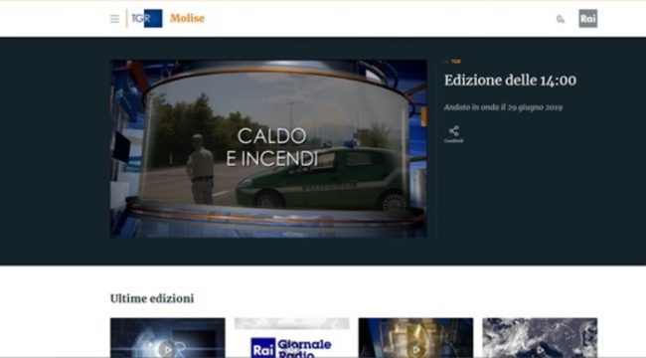Image resolution: width=646 pixels, height=358 pixels.
Task: Click the TGR logo in header
Action: (147, 19)
